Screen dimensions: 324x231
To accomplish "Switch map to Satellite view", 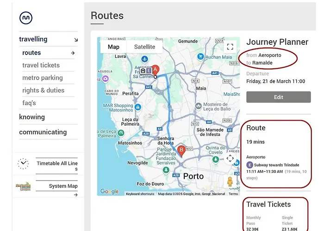I will (144, 47).
